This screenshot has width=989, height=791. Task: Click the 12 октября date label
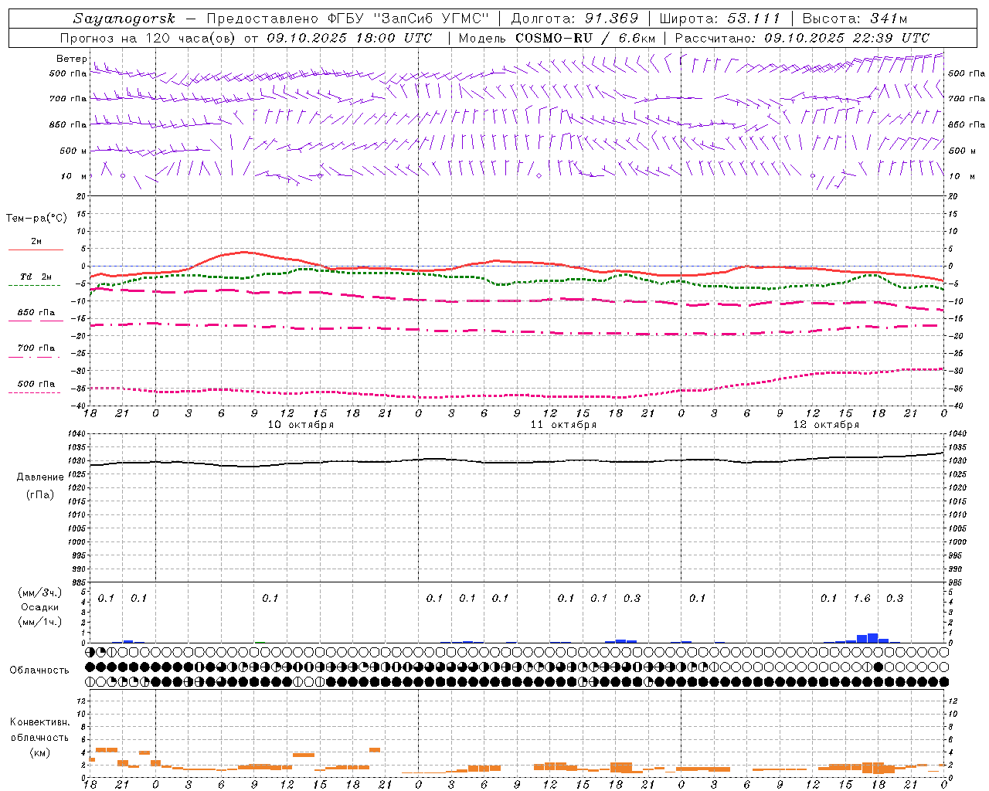click(826, 425)
